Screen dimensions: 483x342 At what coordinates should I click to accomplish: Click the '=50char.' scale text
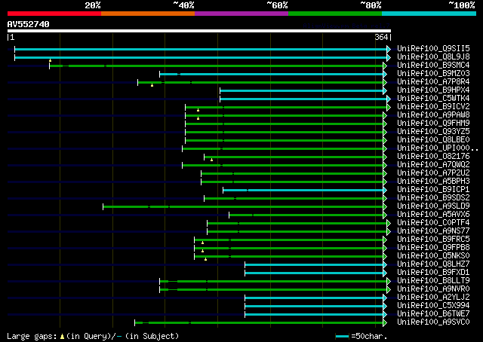[369, 336]
